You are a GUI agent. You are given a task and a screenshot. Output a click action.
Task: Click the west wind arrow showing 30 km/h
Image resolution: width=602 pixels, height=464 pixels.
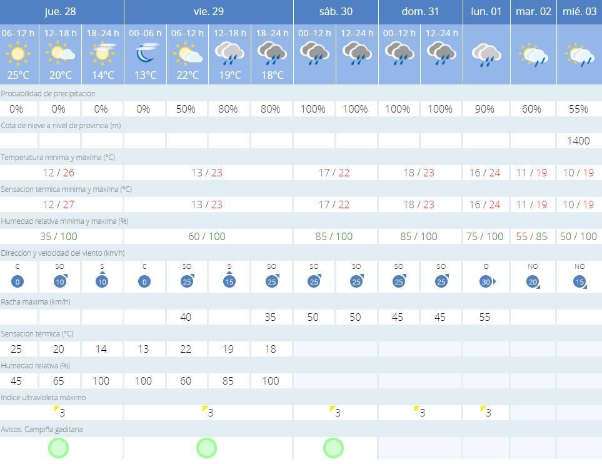486,281
